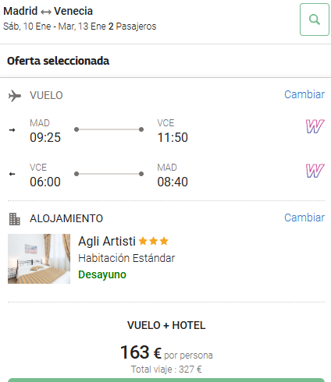Click the green button below the total price
The height and width of the screenshot is (382, 331).
(x=166, y=380)
